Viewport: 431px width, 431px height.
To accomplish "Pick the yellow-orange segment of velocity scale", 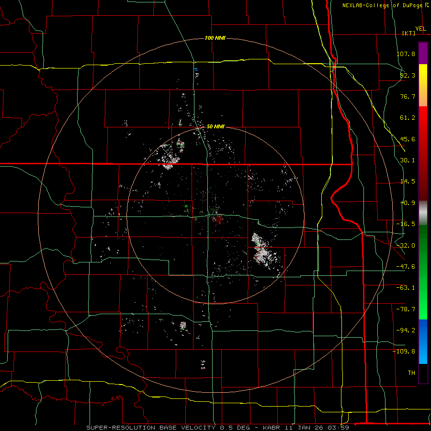I will 423,85.
